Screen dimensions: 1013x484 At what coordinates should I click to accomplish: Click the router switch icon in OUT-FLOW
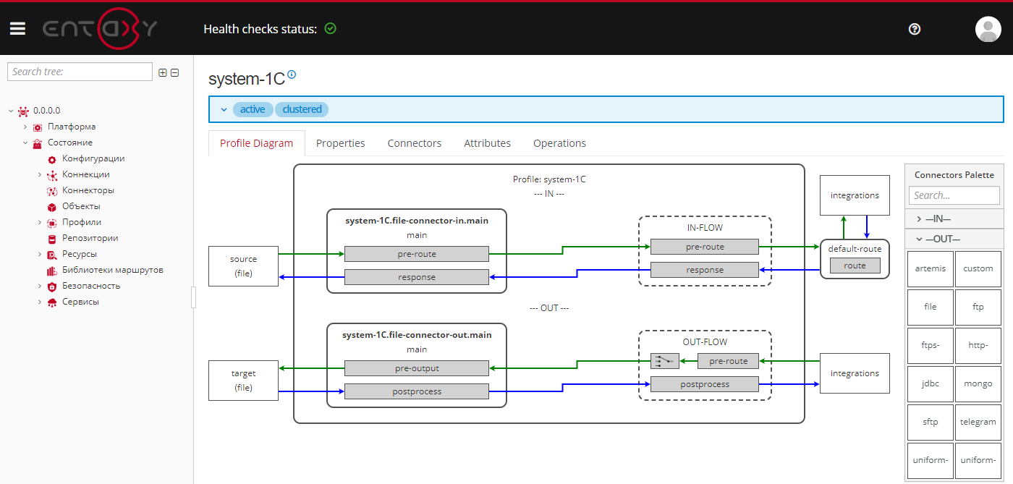click(664, 361)
